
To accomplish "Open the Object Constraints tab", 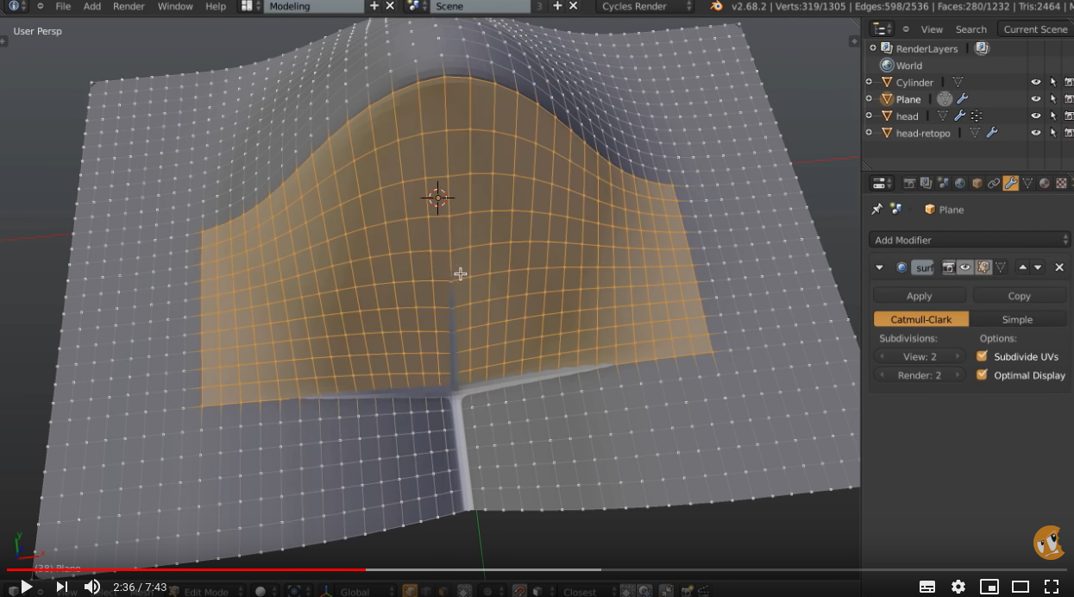I will (x=994, y=182).
